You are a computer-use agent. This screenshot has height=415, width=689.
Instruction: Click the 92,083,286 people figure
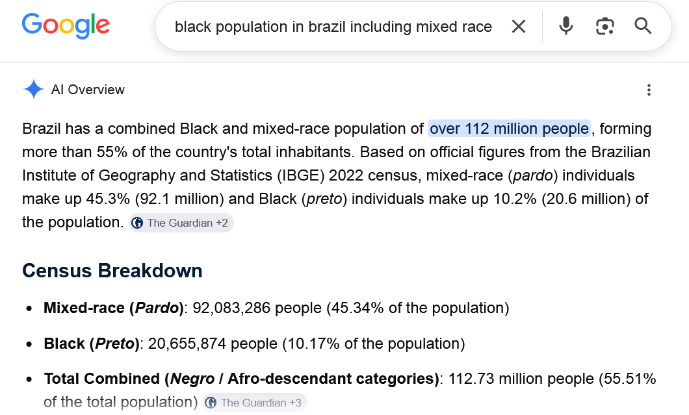[257, 308]
